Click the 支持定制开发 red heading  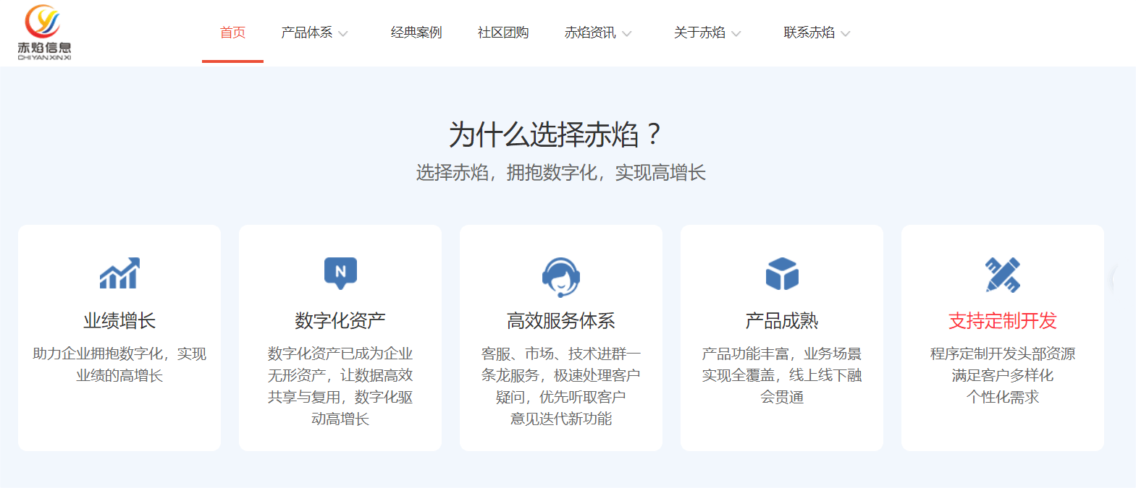1003,321
